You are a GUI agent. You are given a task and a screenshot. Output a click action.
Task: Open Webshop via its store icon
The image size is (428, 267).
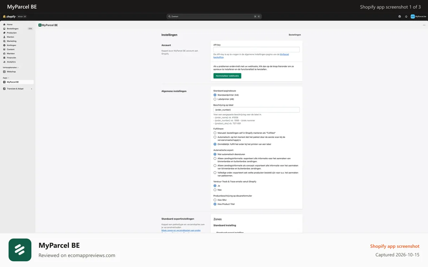click(4, 72)
